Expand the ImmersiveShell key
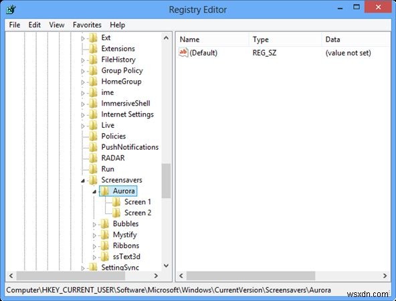Image resolution: width=396 pixels, height=301 pixels. 83,104
